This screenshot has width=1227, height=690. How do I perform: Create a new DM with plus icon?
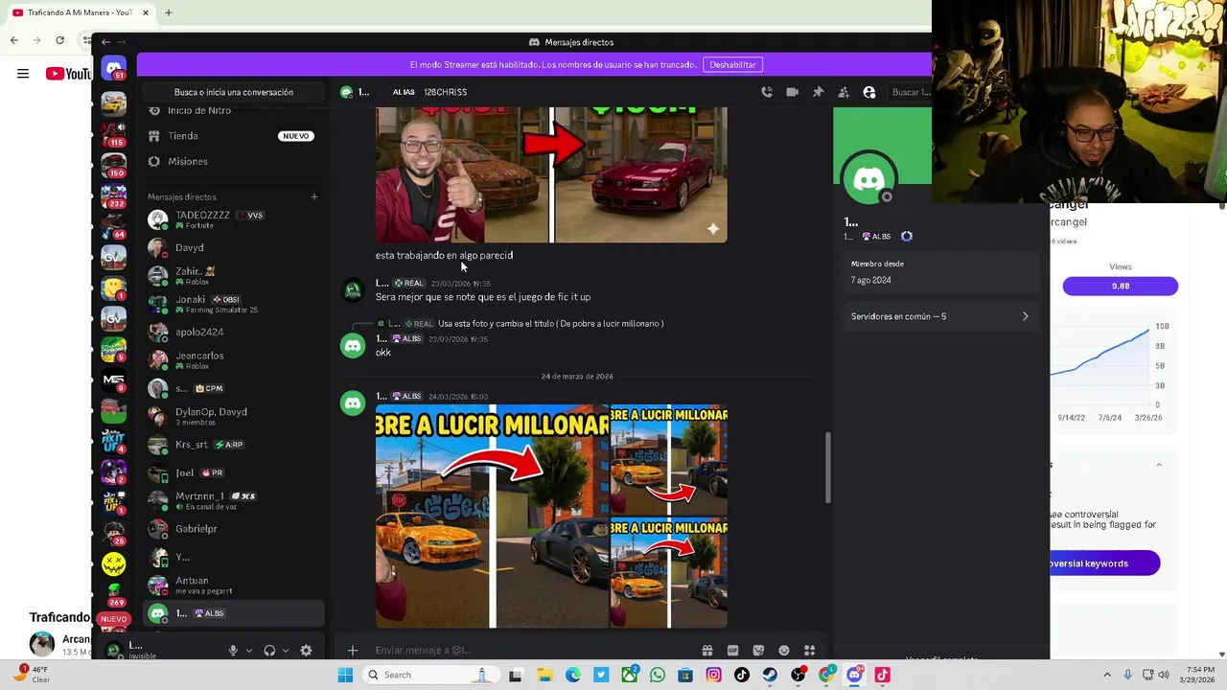[313, 196]
